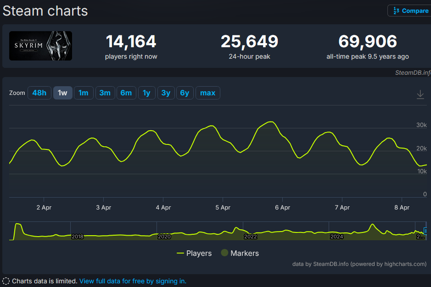Screen dimensions: 431x287
Task: Click the 10k y-axis label
Action: tap(422, 171)
